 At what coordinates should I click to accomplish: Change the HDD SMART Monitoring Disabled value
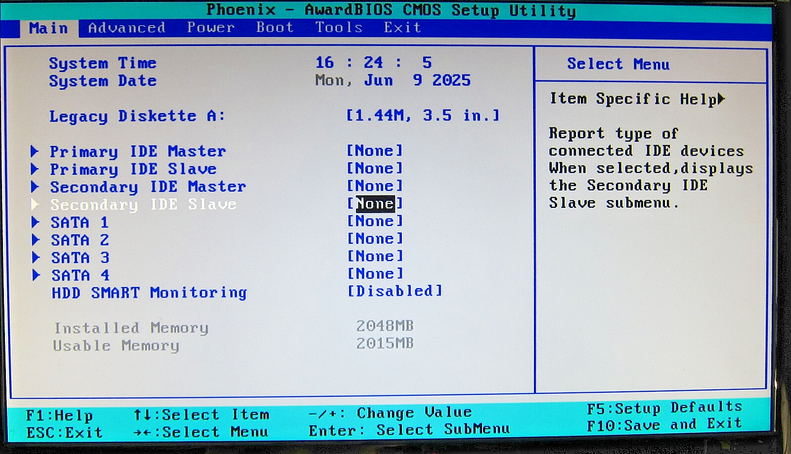pyautogui.click(x=395, y=291)
